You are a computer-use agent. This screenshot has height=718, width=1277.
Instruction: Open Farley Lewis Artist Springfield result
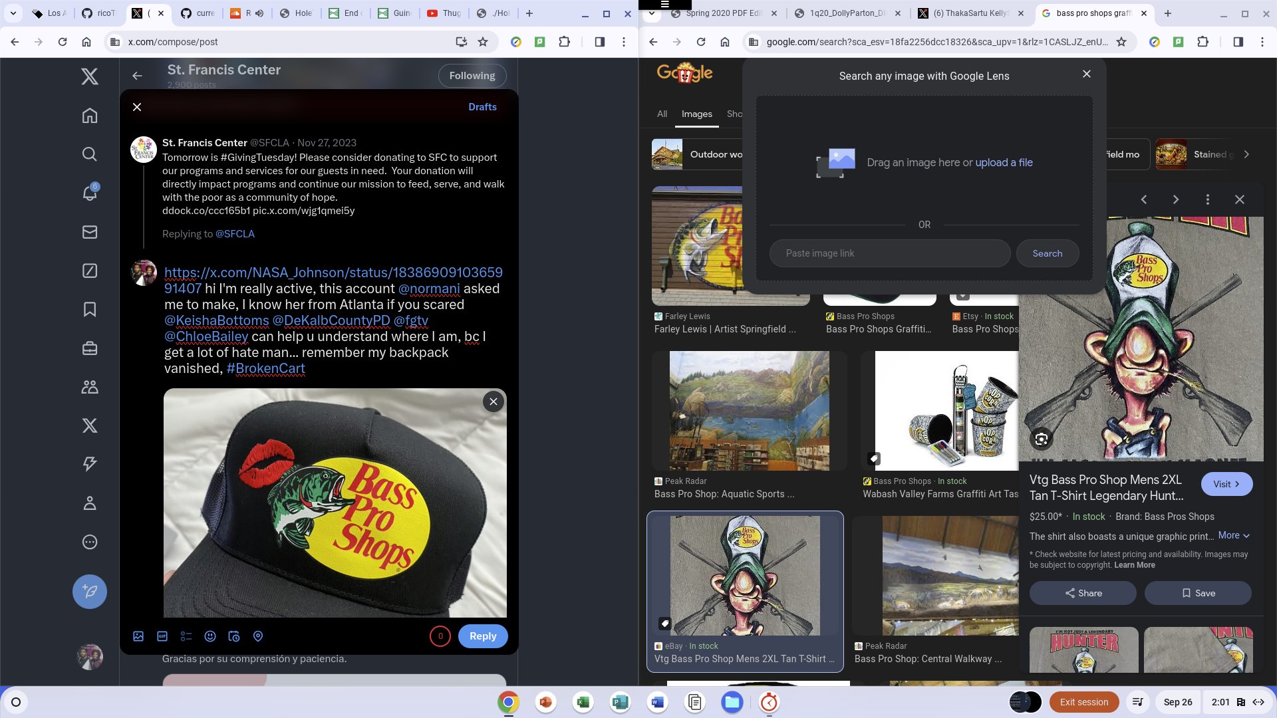pos(725,329)
